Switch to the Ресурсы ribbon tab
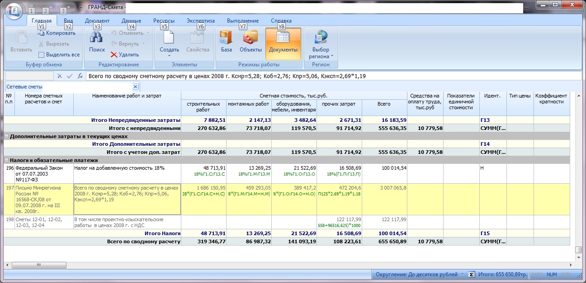This screenshot has height=283, width=586. coord(164,21)
